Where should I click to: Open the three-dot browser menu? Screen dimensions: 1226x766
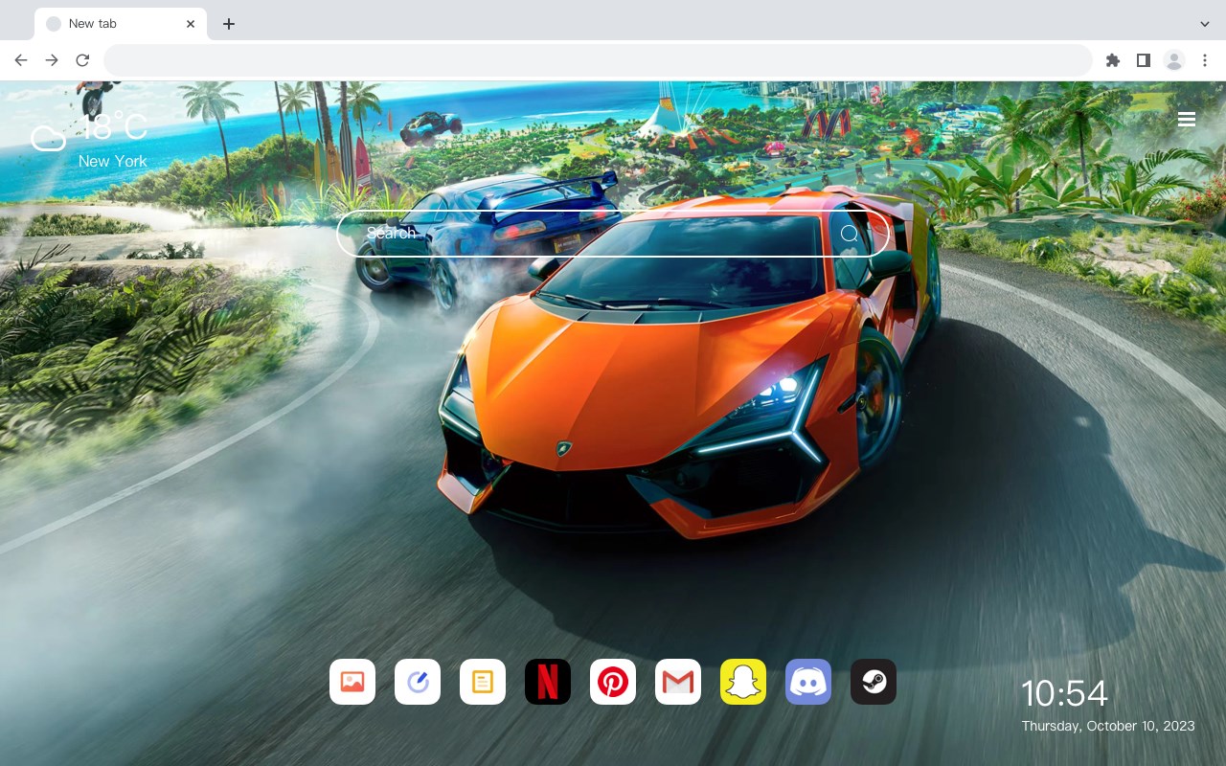[x=1205, y=60]
